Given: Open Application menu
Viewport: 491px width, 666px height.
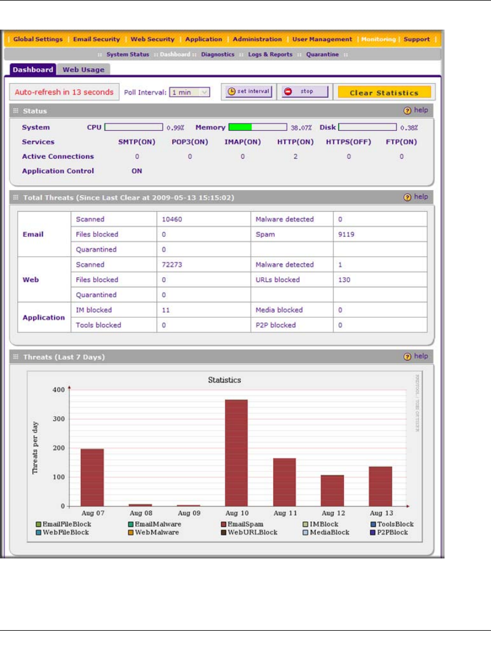Looking at the screenshot, I should 203,39.
